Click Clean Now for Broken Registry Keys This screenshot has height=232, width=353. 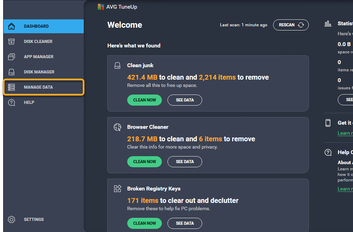145,223
